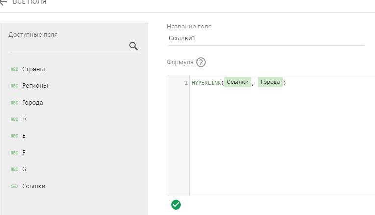The width and height of the screenshot is (375, 215).
Task: Click the back arrow to all fields
Action: 3,2
